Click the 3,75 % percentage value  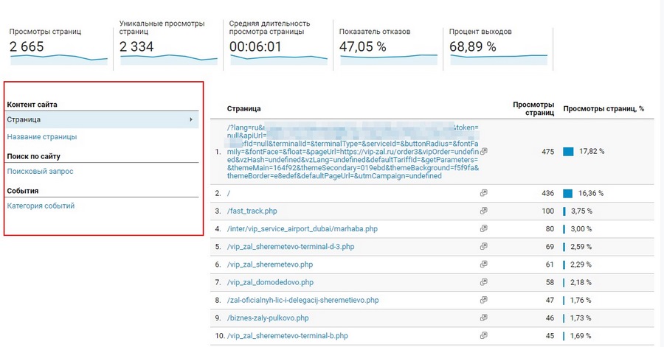[x=581, y=211]
